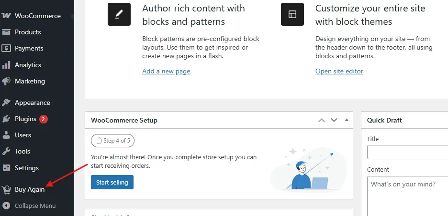
Task: Click the Users person icon
Action: [x=6, y=135]
